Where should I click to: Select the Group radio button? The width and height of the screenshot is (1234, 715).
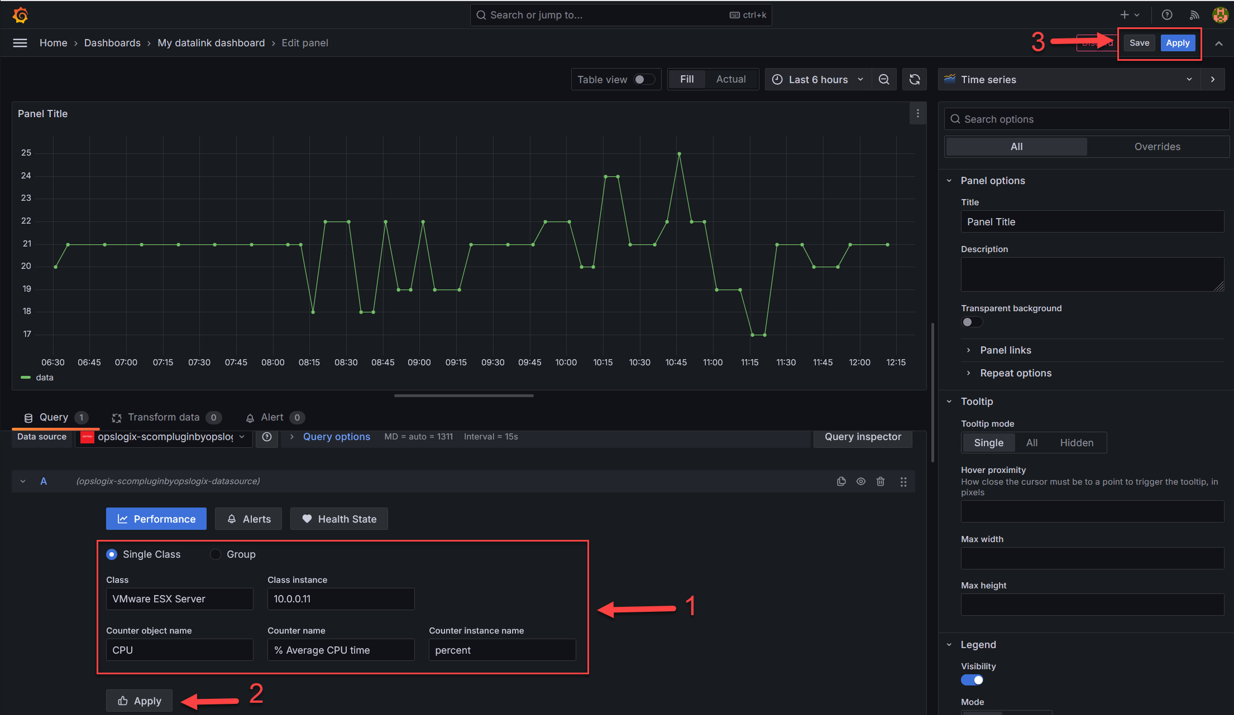tap(216, 554)
